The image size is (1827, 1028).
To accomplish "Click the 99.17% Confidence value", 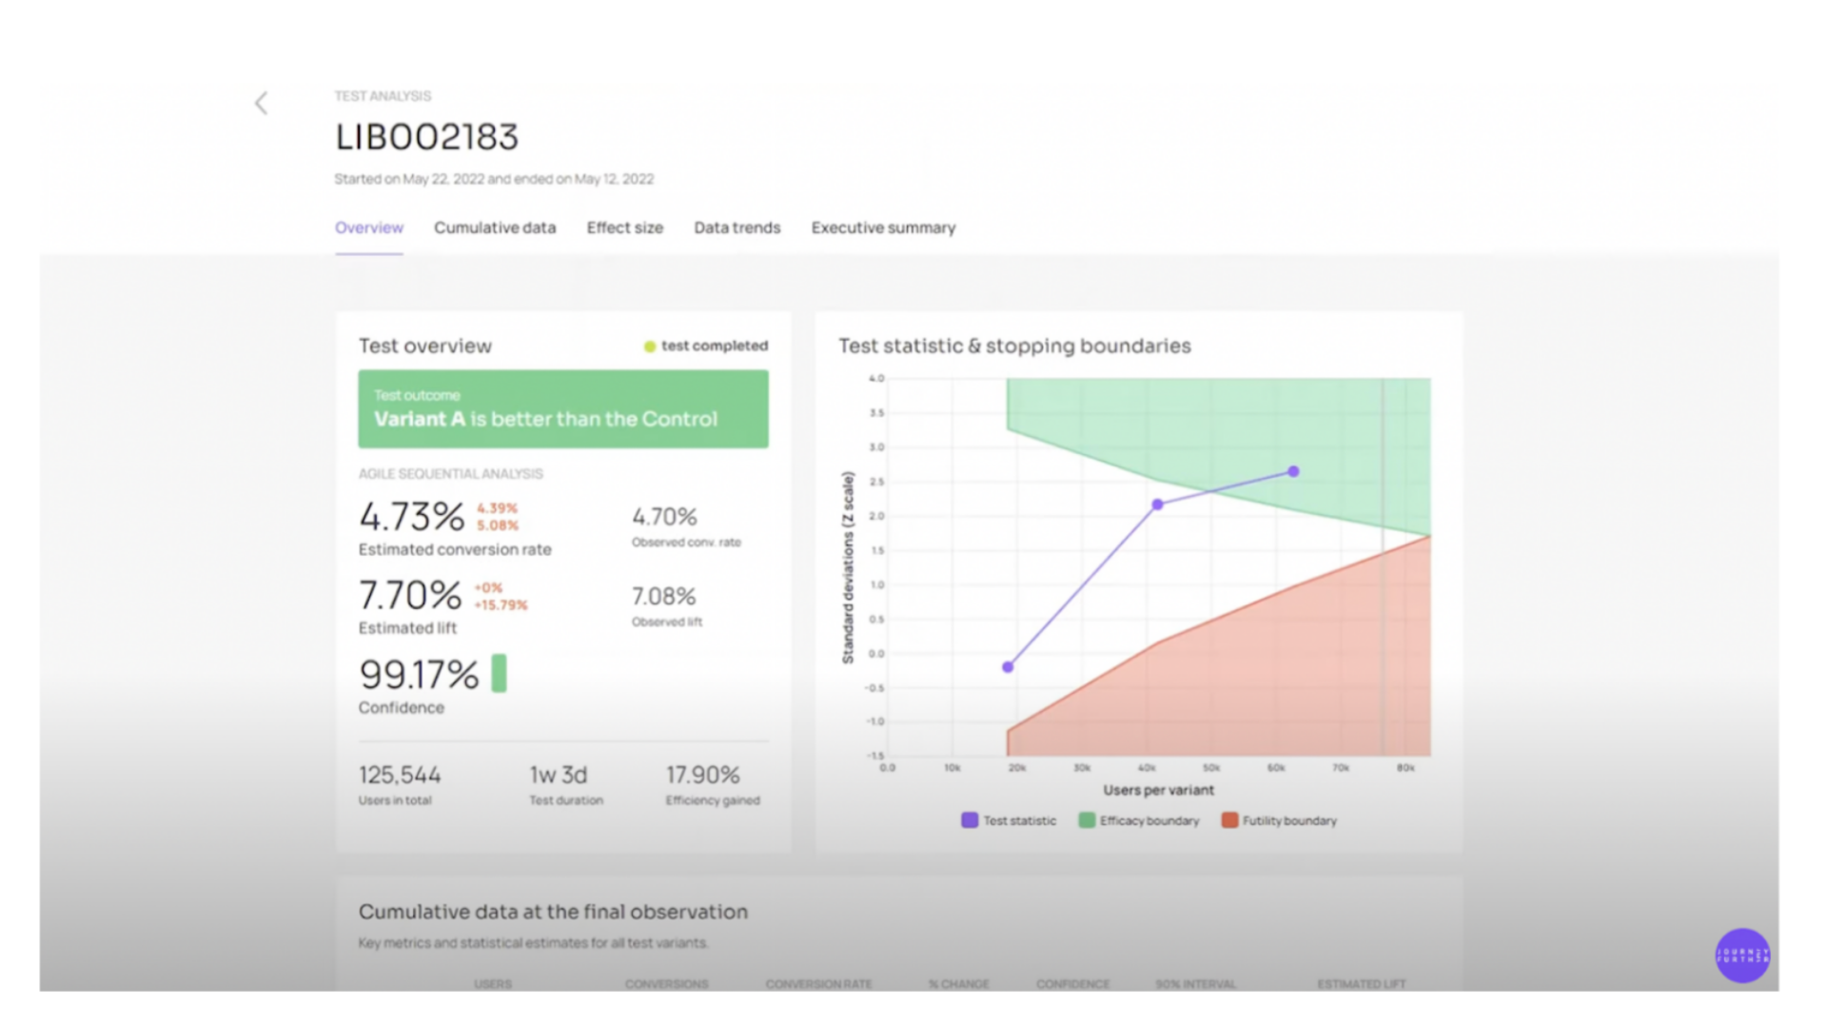I will (x=419, y=675).
